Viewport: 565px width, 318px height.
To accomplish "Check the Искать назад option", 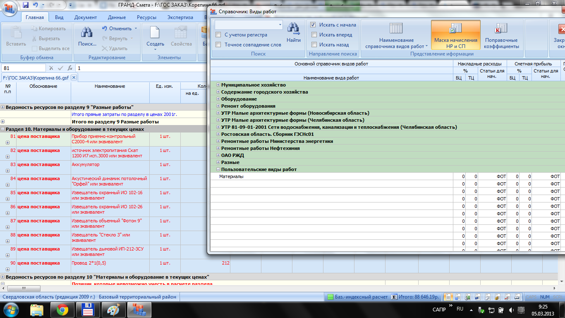I will click(x=314, y=45).
